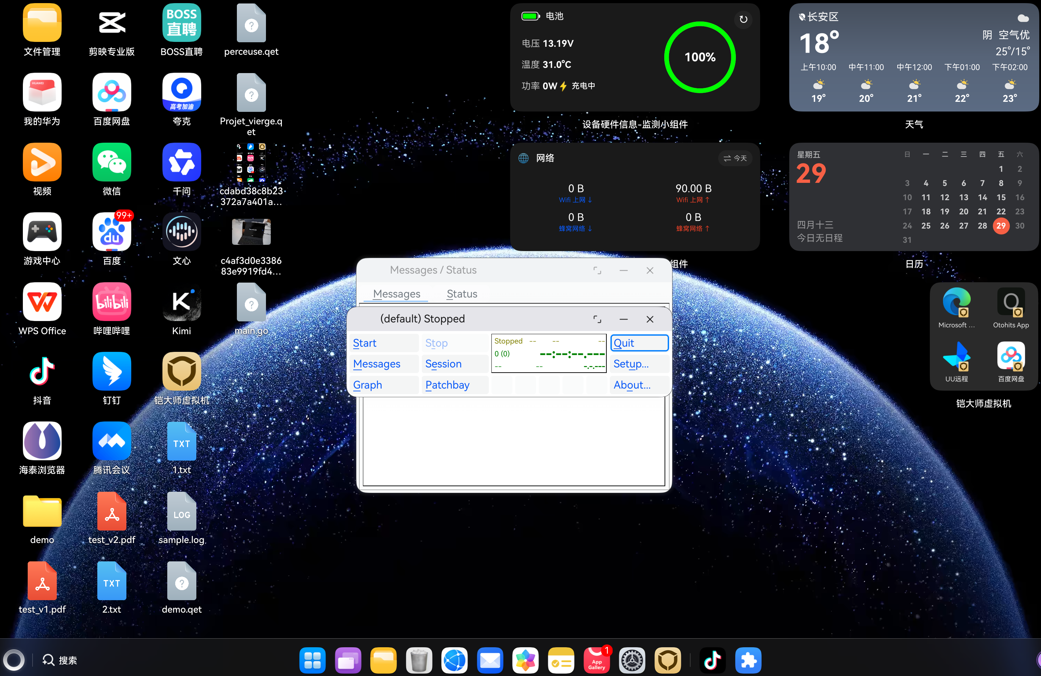Select the test_v1.pdf file icon
Screen dimensions: 1041x676
tap(42, 581)
